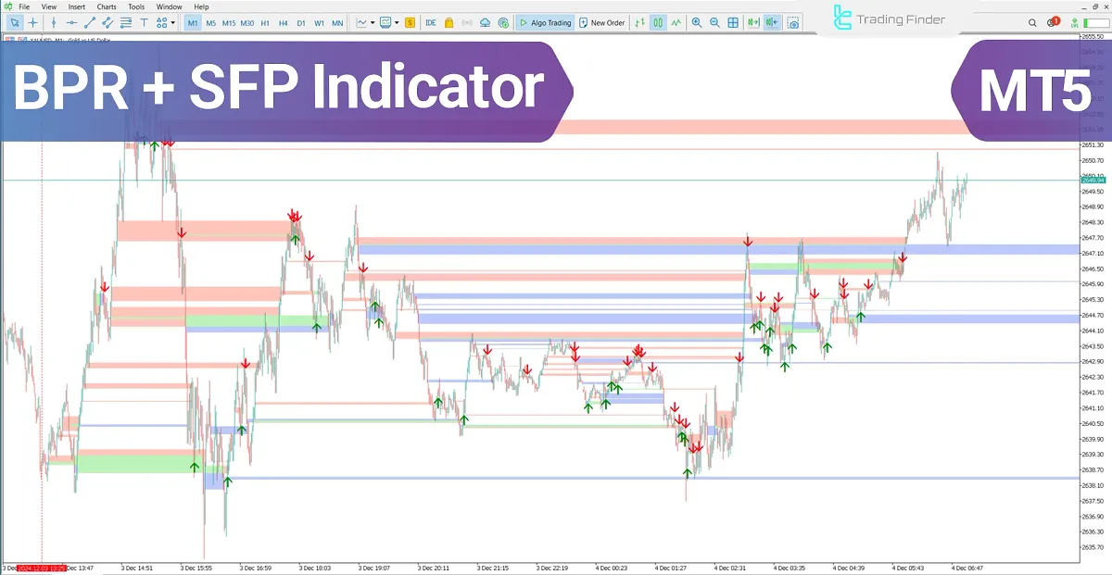
Task: Open the shapes tool dropdown
Action: coord(171,22)
